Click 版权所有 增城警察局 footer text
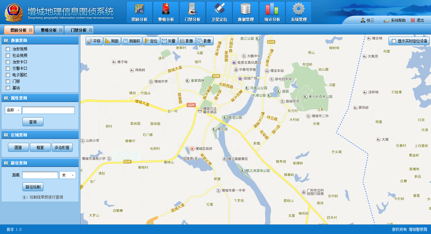 [x=409, y=229]
